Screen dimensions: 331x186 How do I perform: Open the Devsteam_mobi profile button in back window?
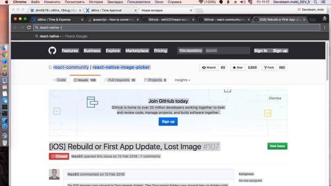[x=310, y=10]
